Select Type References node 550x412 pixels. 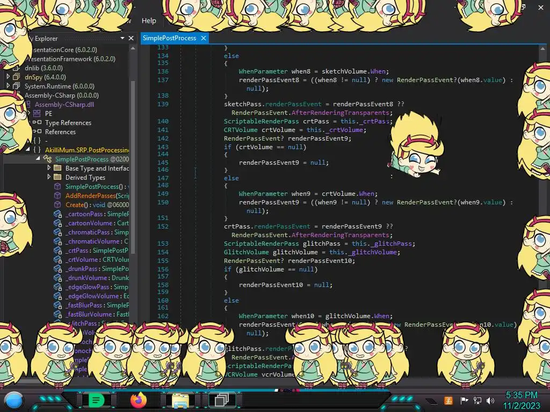click(68, 123)
